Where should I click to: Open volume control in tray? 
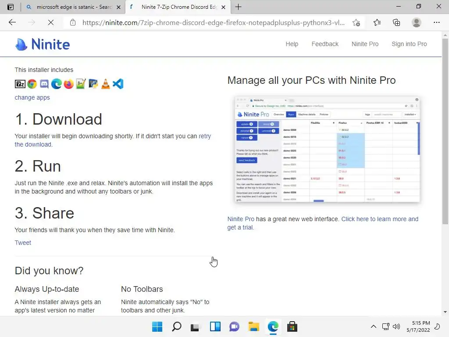(x=396, y=326)
